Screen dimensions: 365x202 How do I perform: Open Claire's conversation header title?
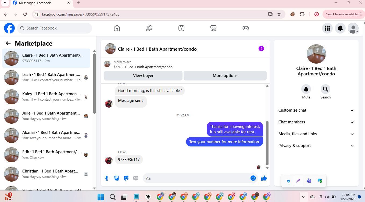point(157,49)
